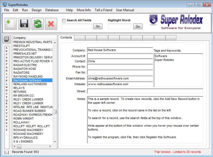
Task: Click the bracket icon in status bar
Action: (7, 152)
